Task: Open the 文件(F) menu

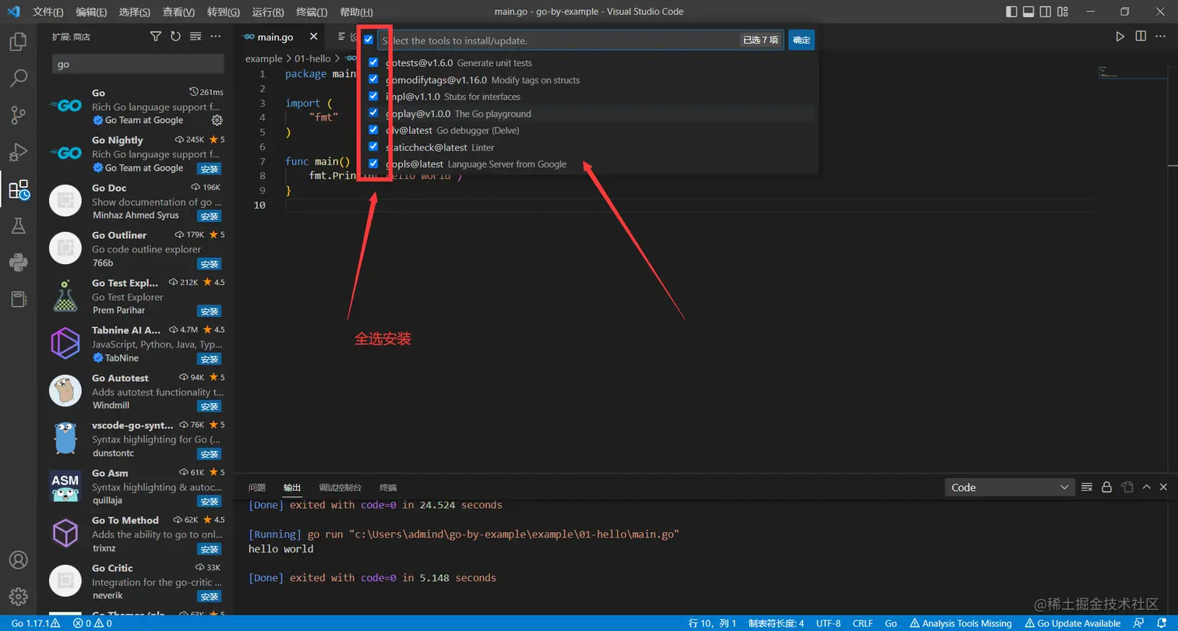Action: click(x=48, y=12)
